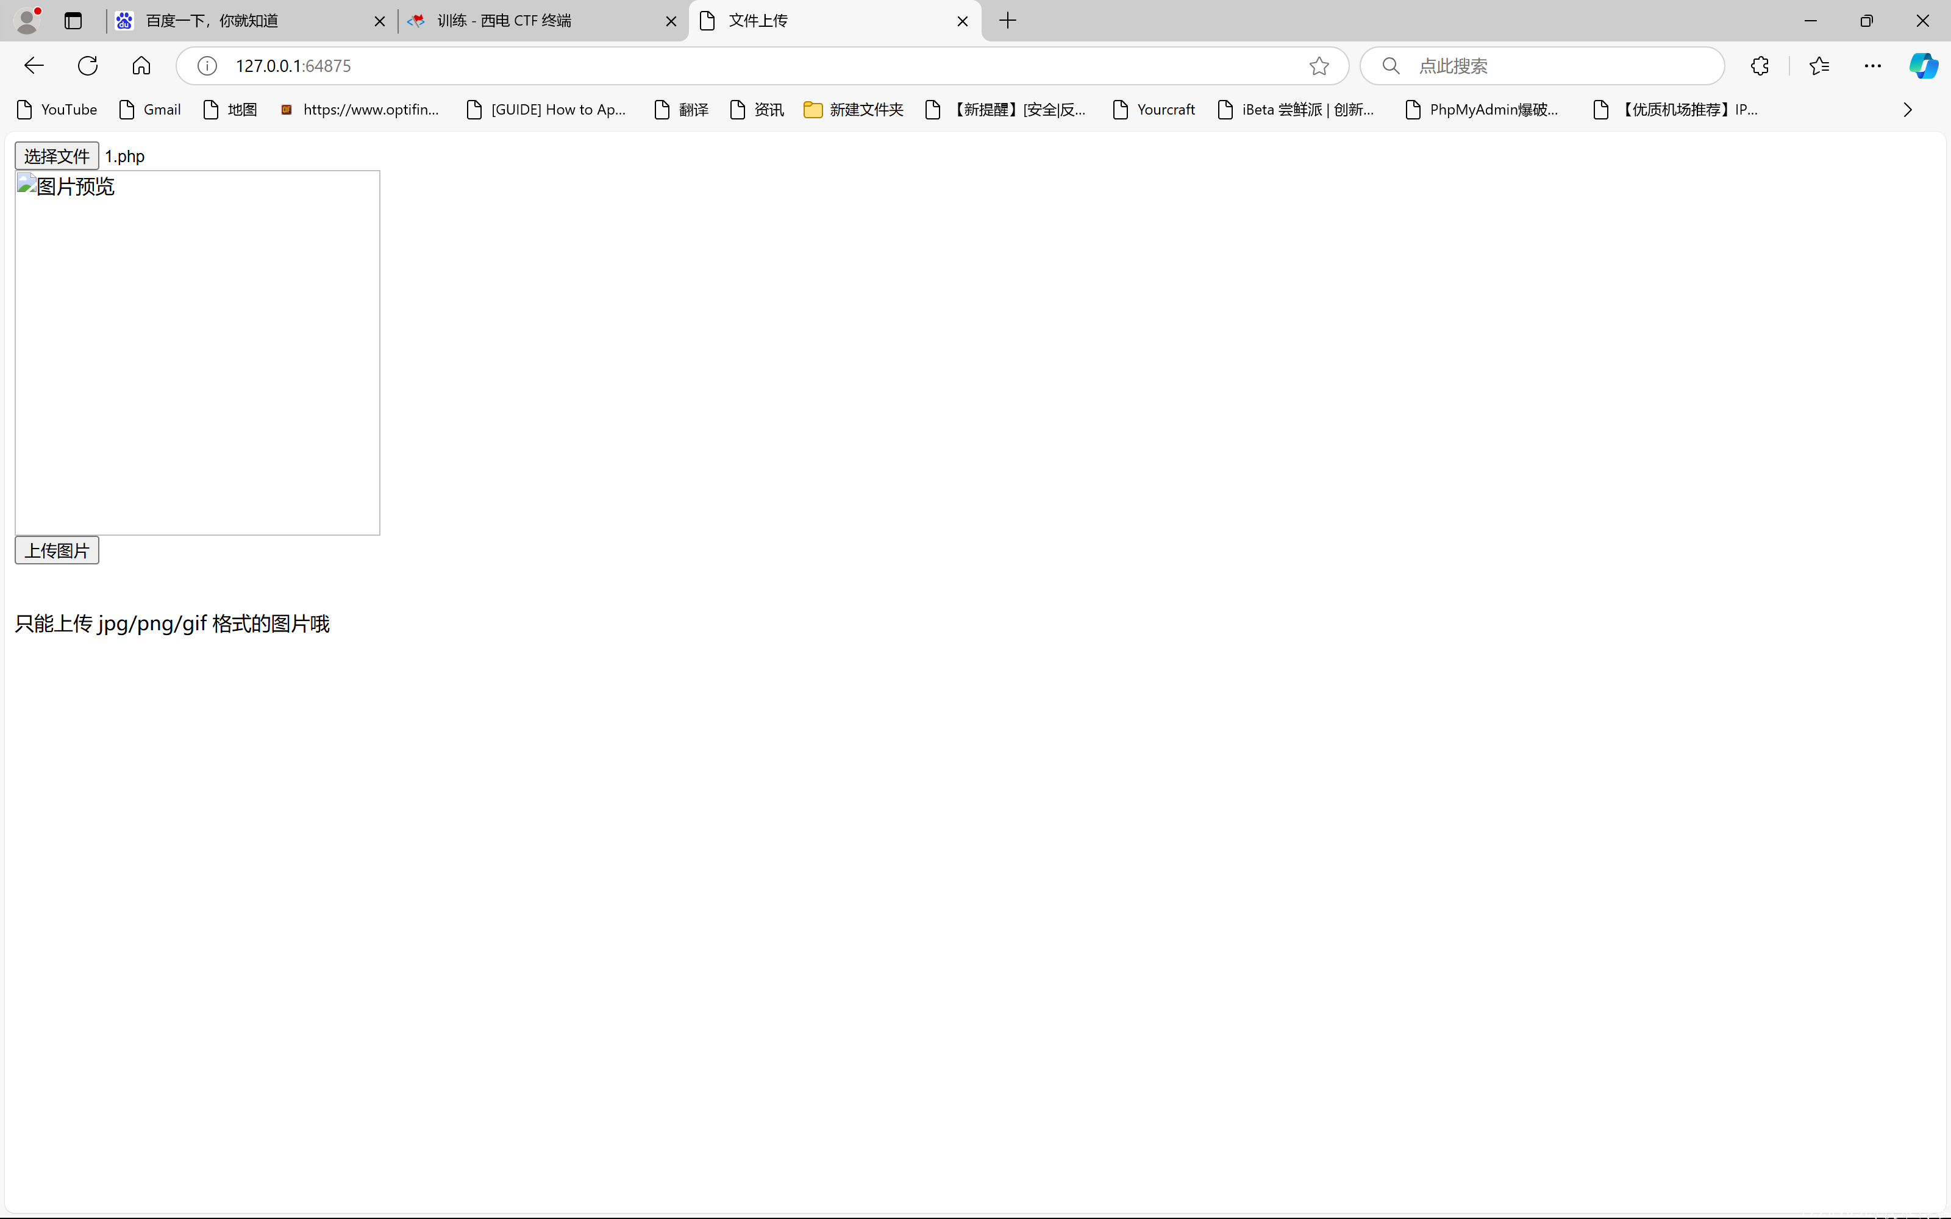Open the 翻译 bookmark

[x=681, y=110]
